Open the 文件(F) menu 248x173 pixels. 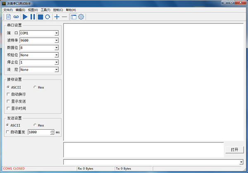pyautogui.click(x=8, y=9)
